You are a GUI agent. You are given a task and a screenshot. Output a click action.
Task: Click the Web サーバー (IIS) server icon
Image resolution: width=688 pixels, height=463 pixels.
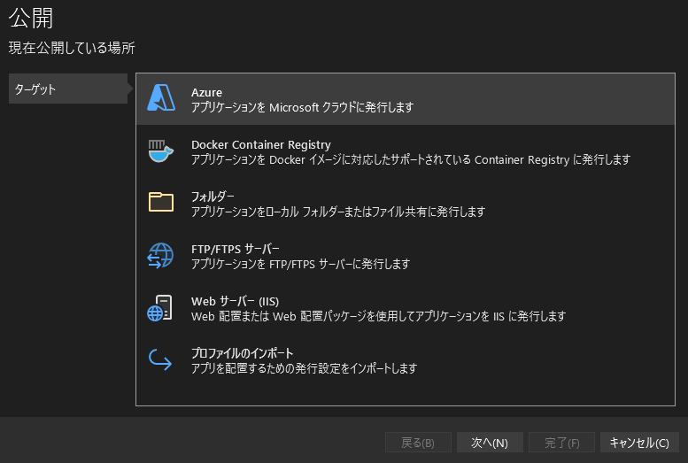(x=161, y=307)
